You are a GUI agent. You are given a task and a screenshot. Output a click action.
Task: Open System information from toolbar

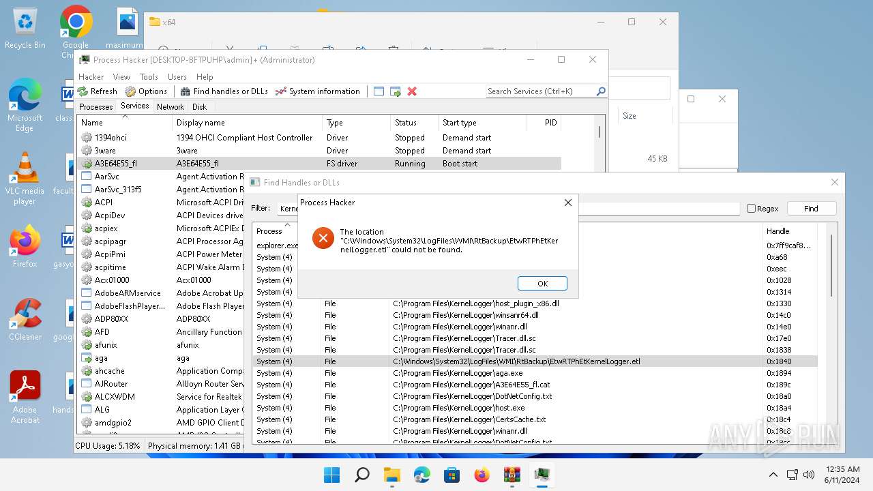click(317, 91)
